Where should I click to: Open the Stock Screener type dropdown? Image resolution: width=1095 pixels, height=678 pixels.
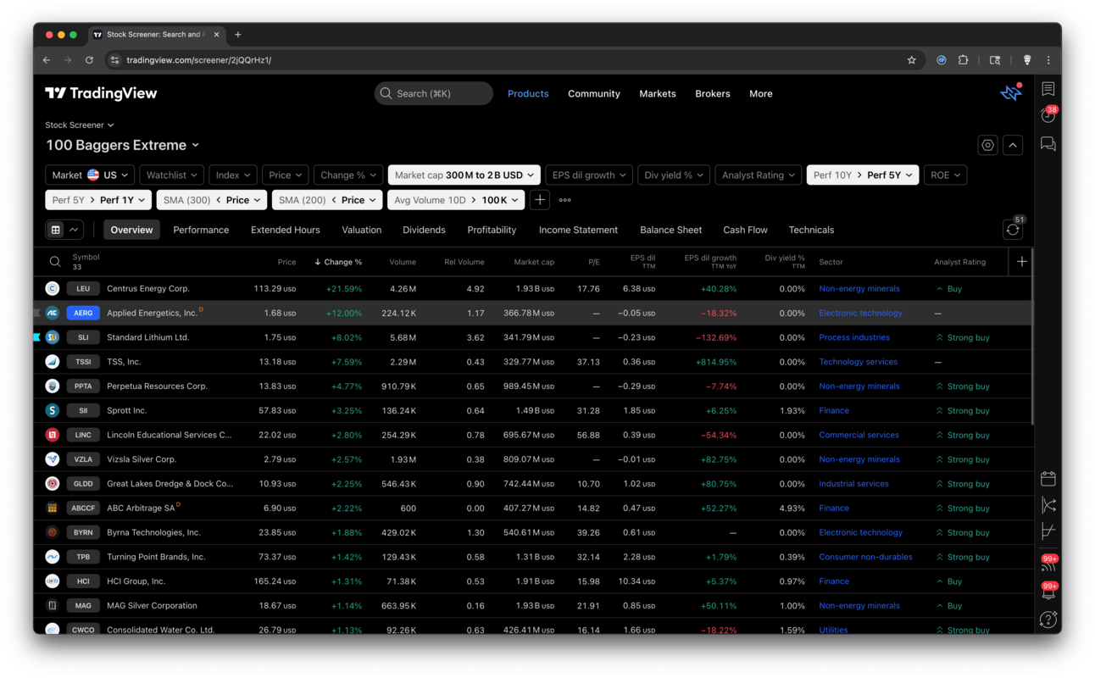pyautogui.click(x=80, y=125)
